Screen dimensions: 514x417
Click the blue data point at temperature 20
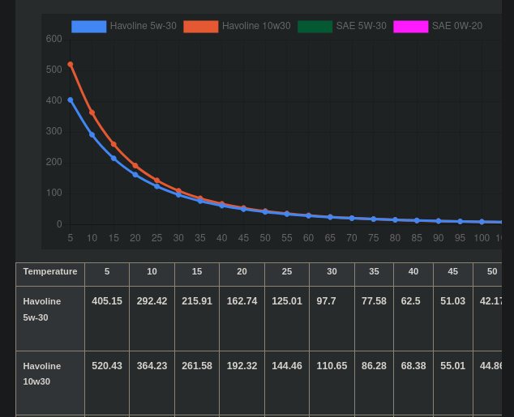pyautogui.click(x=135, y=174)
